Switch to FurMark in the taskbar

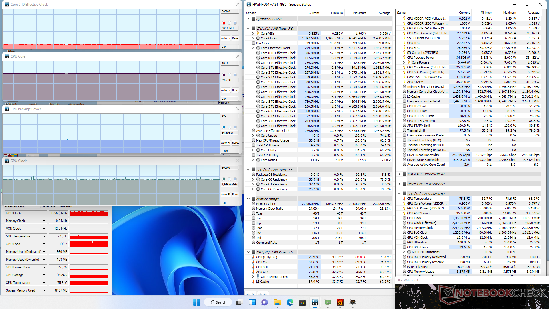pyautogui.click(x=340, y=302)
